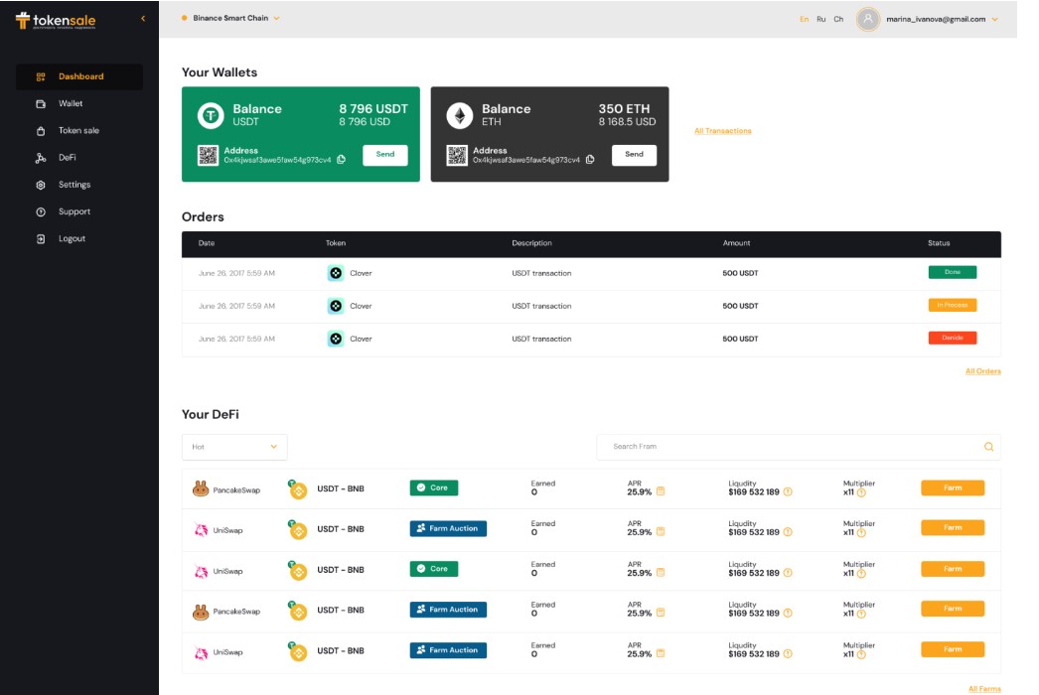Copy the USDT wallet address
The image size is (1039, 695).
pos(342,159)
